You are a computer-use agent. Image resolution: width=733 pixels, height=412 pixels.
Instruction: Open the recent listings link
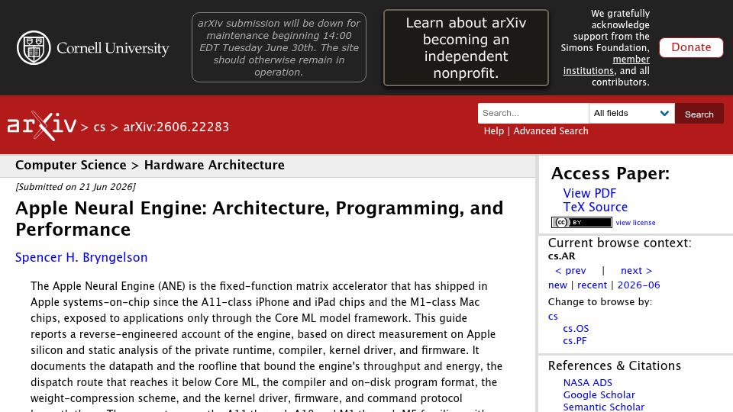pos(592,285)
